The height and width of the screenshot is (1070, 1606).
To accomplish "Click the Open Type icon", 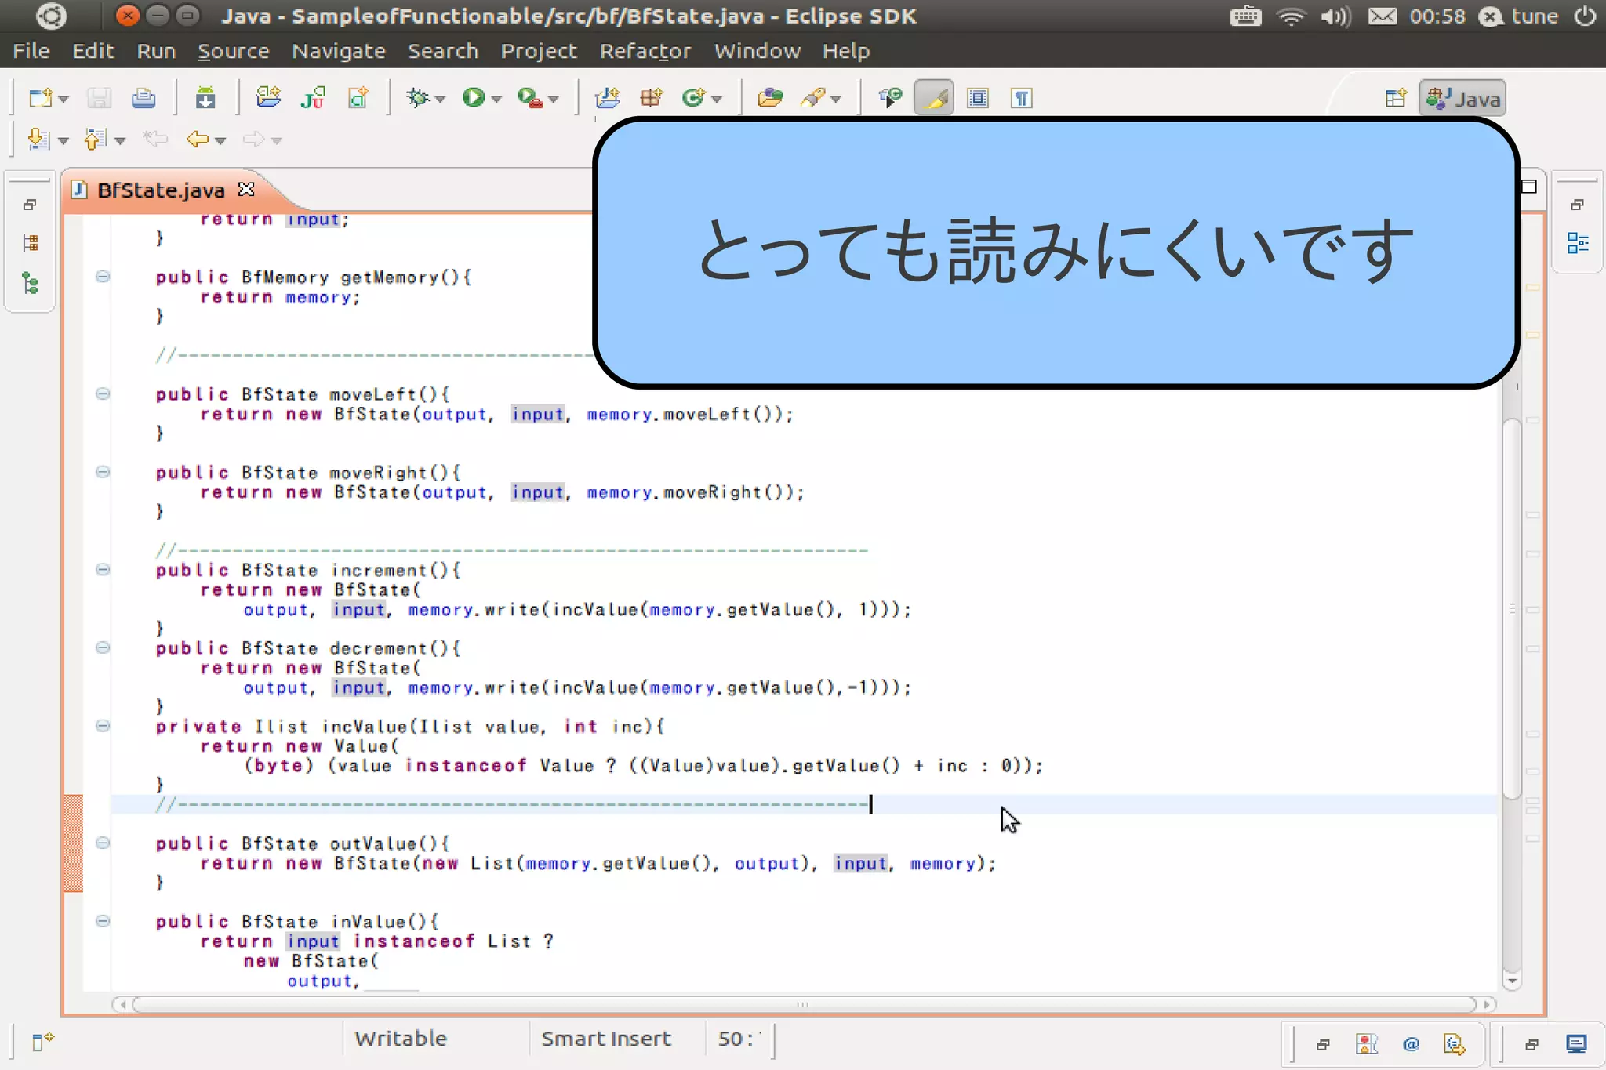I will point(769,98).
